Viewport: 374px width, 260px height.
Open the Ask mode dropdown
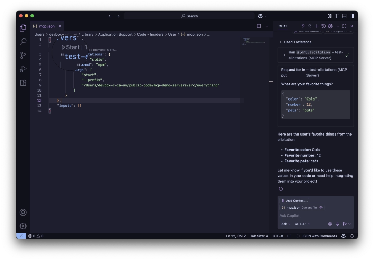[285, 224]
